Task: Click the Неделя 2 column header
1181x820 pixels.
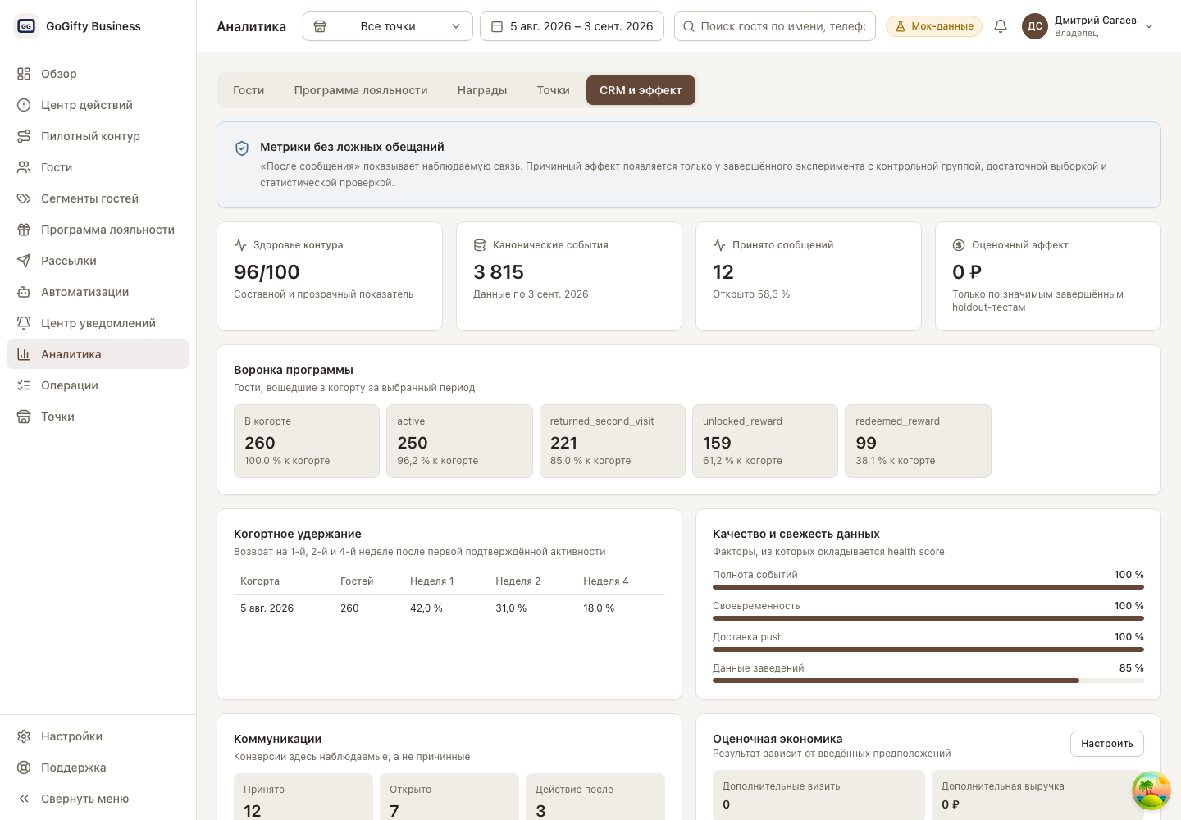Action: [518, 581]
